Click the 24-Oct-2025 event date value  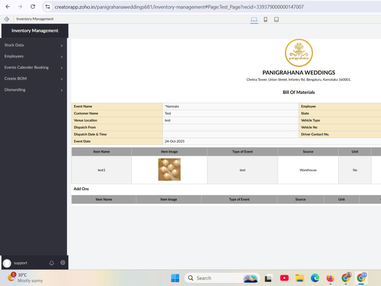pyautogui.click(x=174, y=141)
